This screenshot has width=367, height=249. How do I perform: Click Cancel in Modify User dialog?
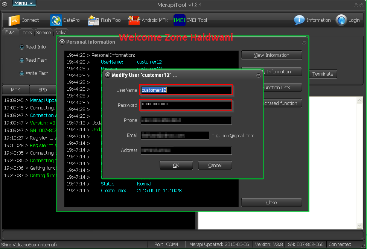tap(215, 165)
